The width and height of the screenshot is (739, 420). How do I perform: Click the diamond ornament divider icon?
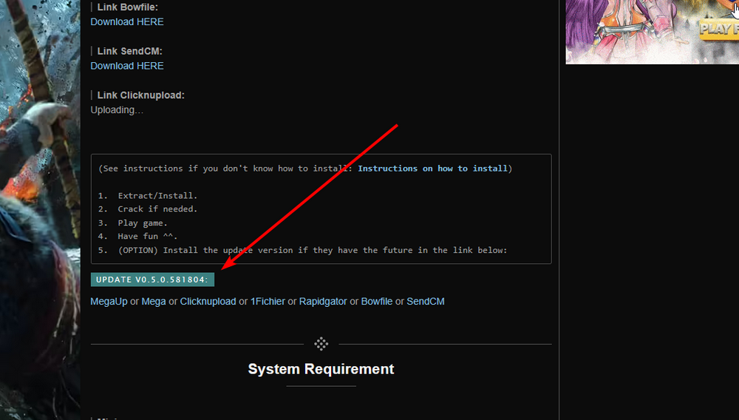(x=321, y=344)
